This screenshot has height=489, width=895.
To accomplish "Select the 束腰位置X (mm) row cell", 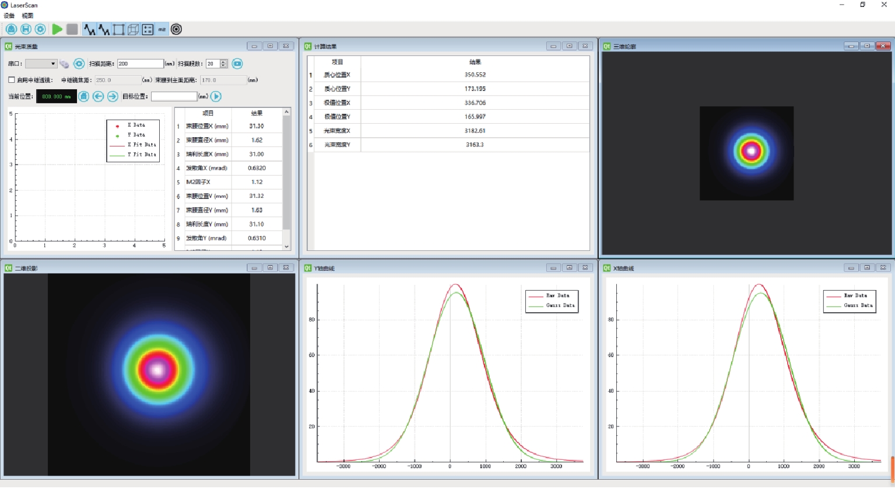I will click(x=208, y=126).
